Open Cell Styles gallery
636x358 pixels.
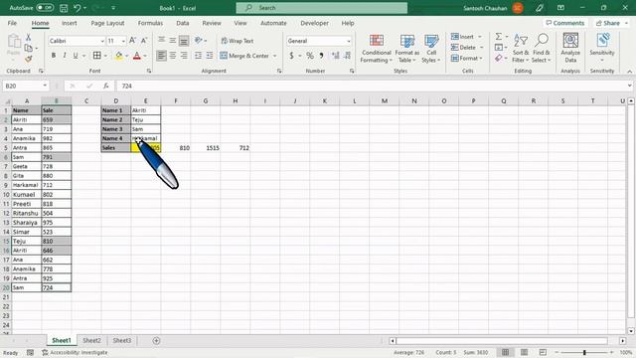point(431,49)
